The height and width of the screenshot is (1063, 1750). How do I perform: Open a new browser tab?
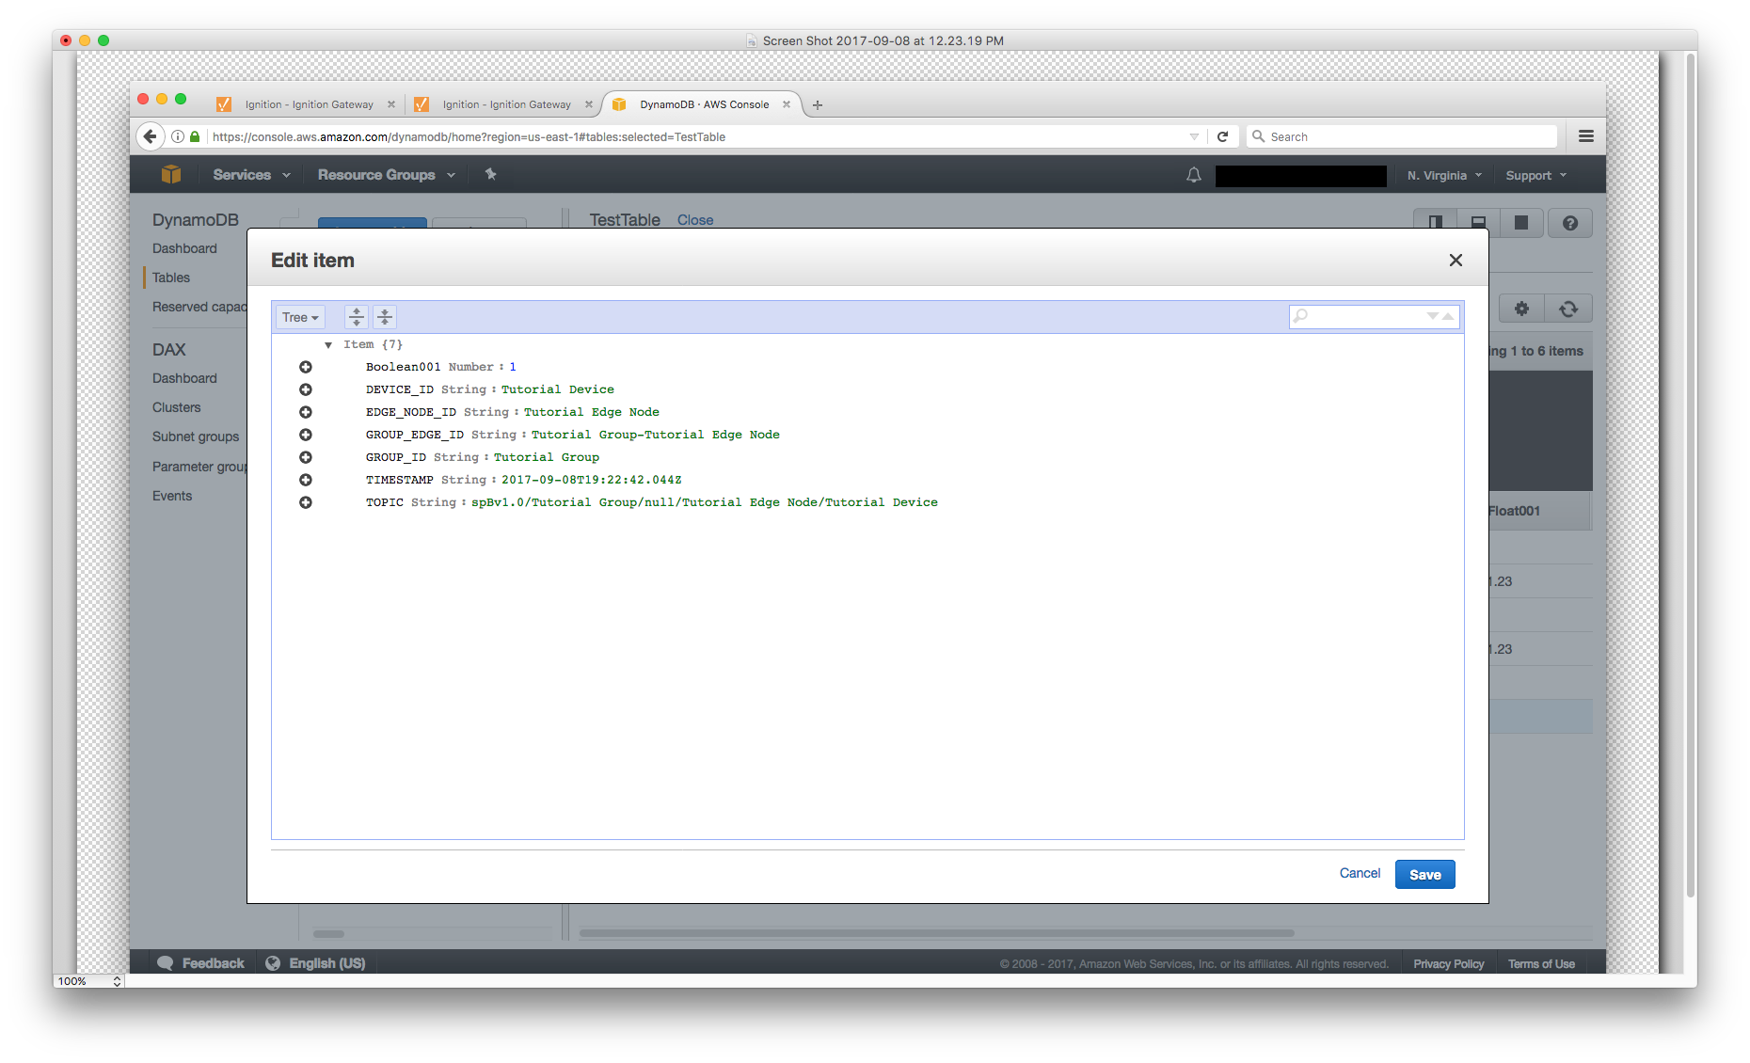coord(818,105)
